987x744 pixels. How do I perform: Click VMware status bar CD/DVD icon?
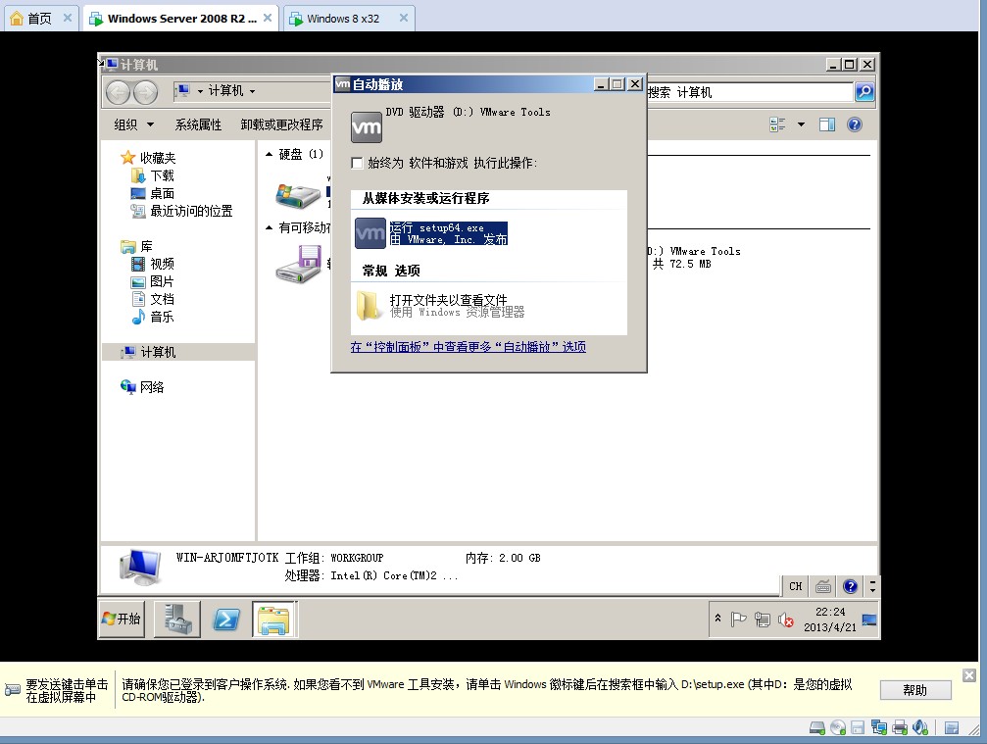838,728
